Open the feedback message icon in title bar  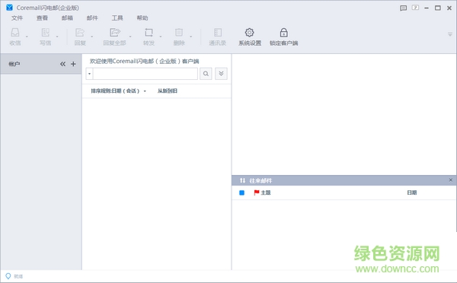[404, 8]
